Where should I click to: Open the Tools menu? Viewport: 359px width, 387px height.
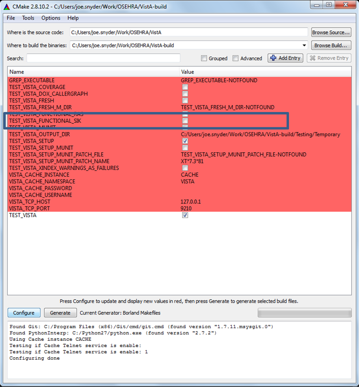point(28,18)
